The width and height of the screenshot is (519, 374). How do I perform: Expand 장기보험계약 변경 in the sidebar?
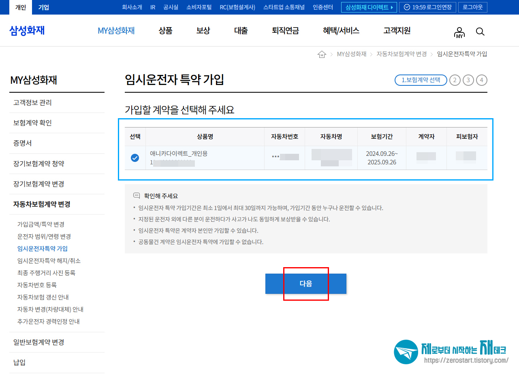(57, 184)
